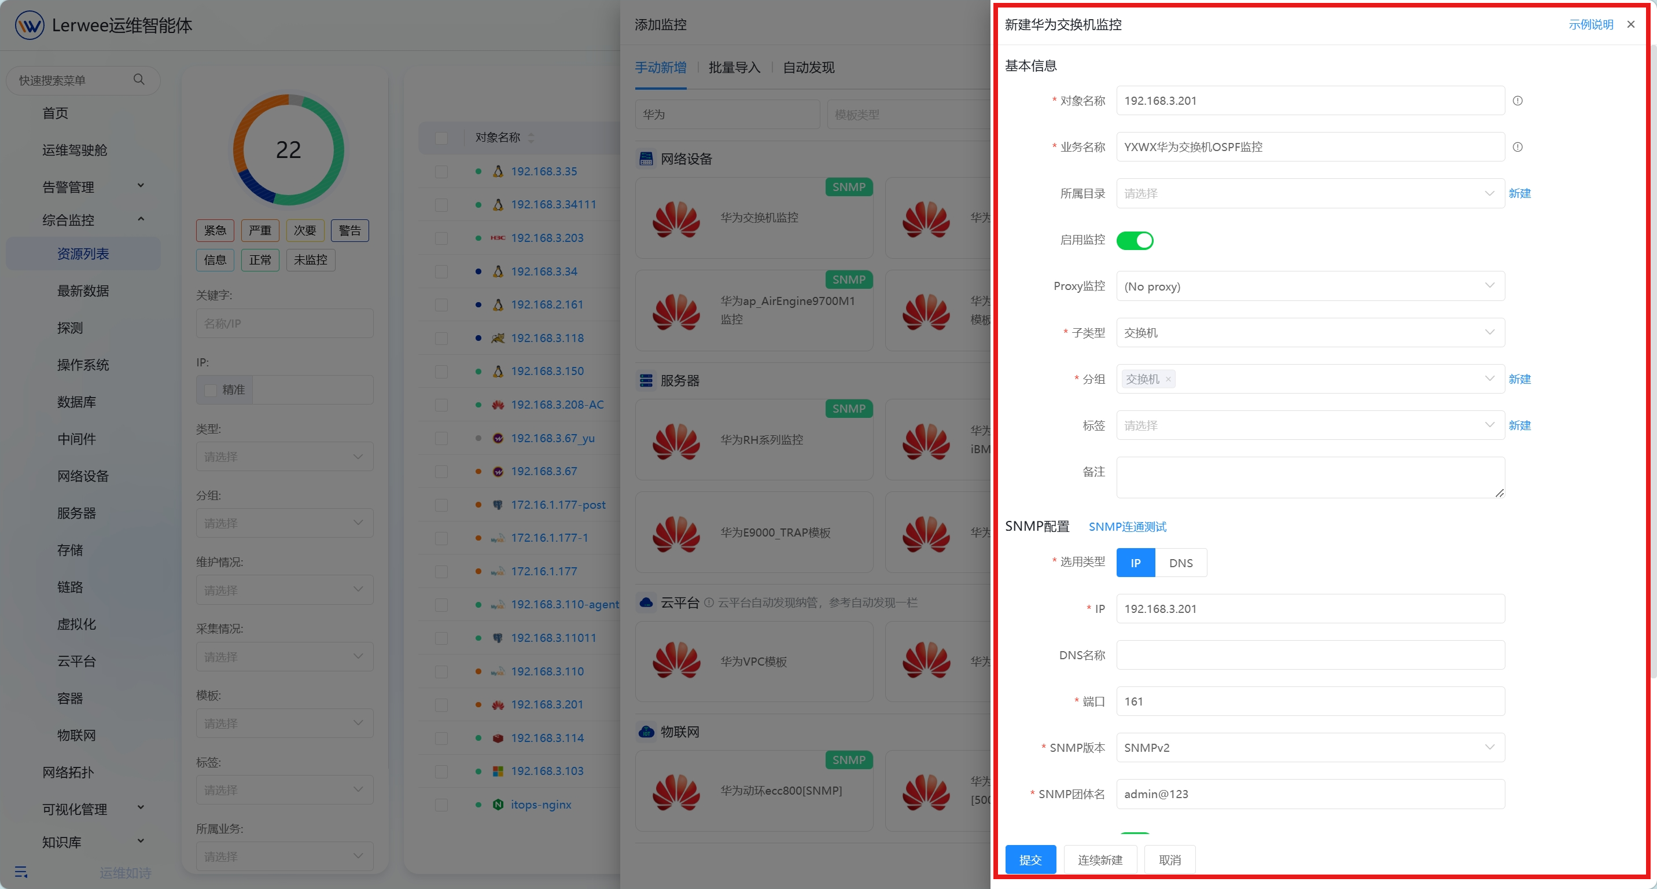Click the 提交 button
This screenshot has width=1657, height=889.
tap(1030, 859)
